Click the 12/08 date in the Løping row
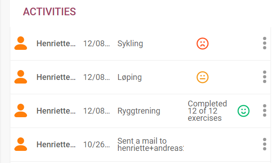 (96, 77)
